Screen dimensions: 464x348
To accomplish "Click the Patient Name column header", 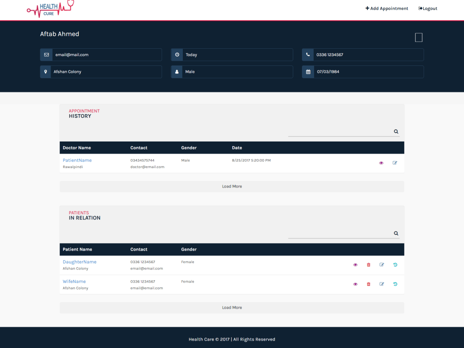I will pyautogui.click(x=77, y=250).
